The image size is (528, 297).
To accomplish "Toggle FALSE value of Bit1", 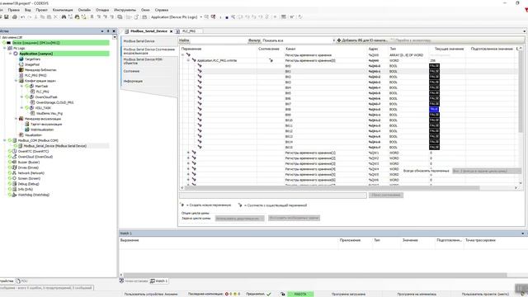I will [x=434, y=71].
